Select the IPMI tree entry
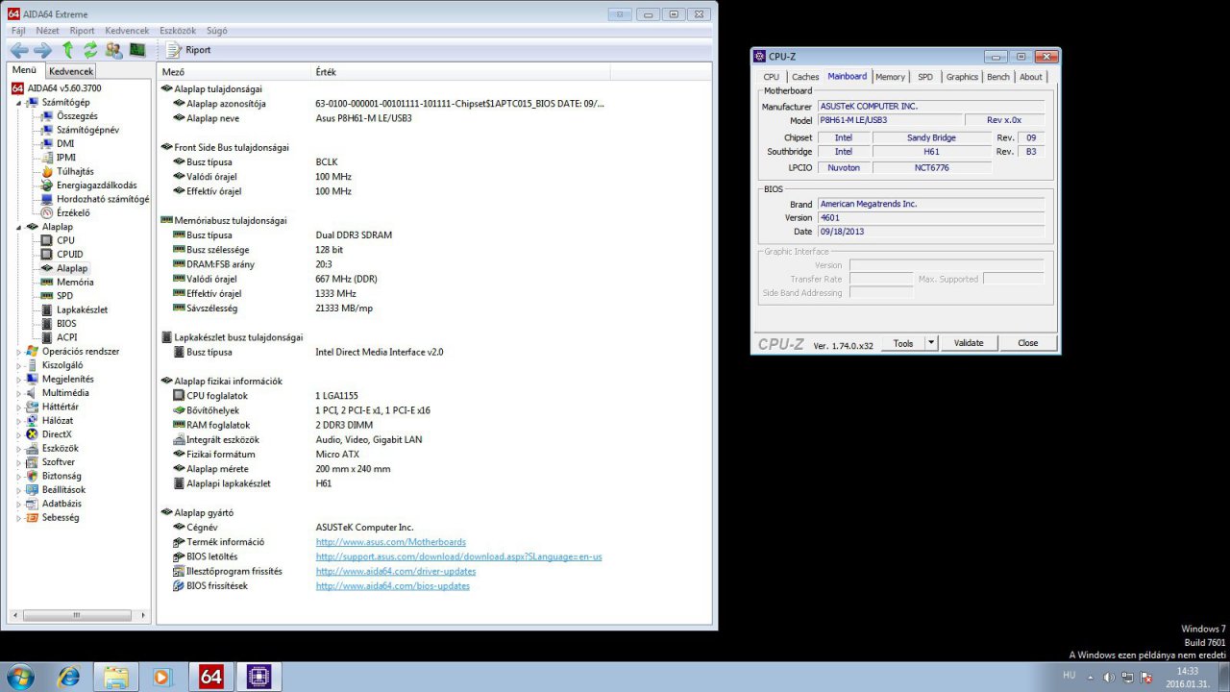 pos(66,158)
